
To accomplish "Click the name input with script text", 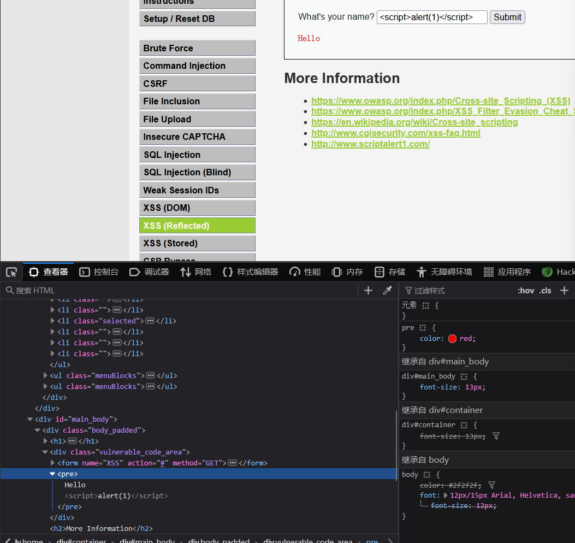I will coord(432,17).
